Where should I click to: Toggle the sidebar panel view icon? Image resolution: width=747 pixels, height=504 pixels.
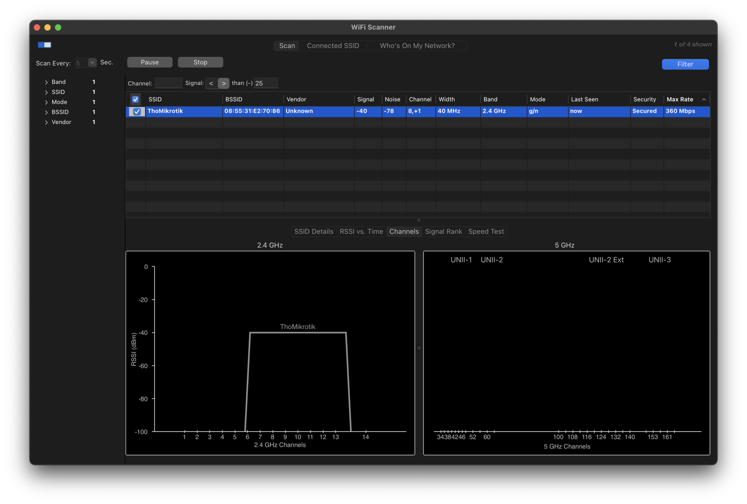coord(44,45)
